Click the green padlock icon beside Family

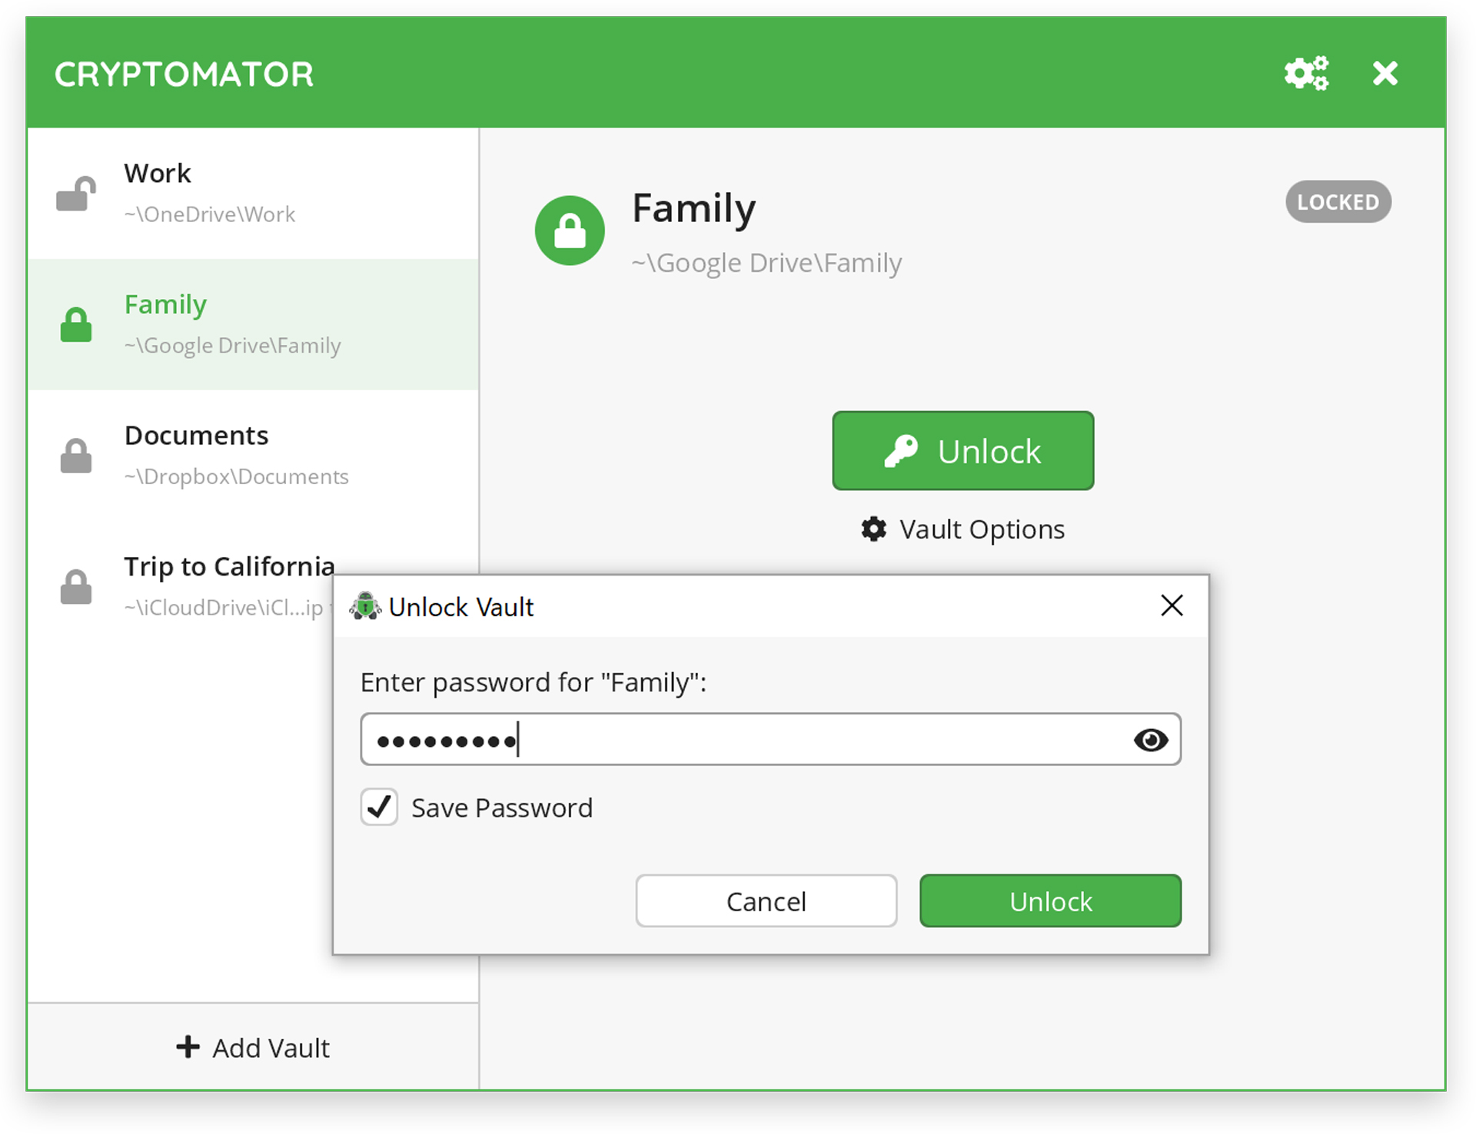coord(76,325)
